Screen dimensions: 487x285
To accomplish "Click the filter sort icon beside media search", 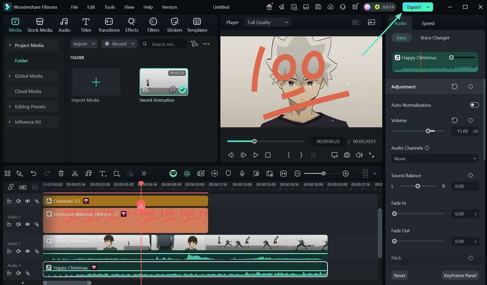I will click(x=194, y=44).
